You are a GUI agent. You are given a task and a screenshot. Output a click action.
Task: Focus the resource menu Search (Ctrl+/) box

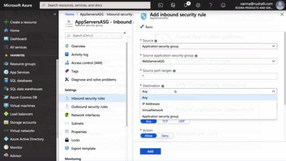coord(93,36)
